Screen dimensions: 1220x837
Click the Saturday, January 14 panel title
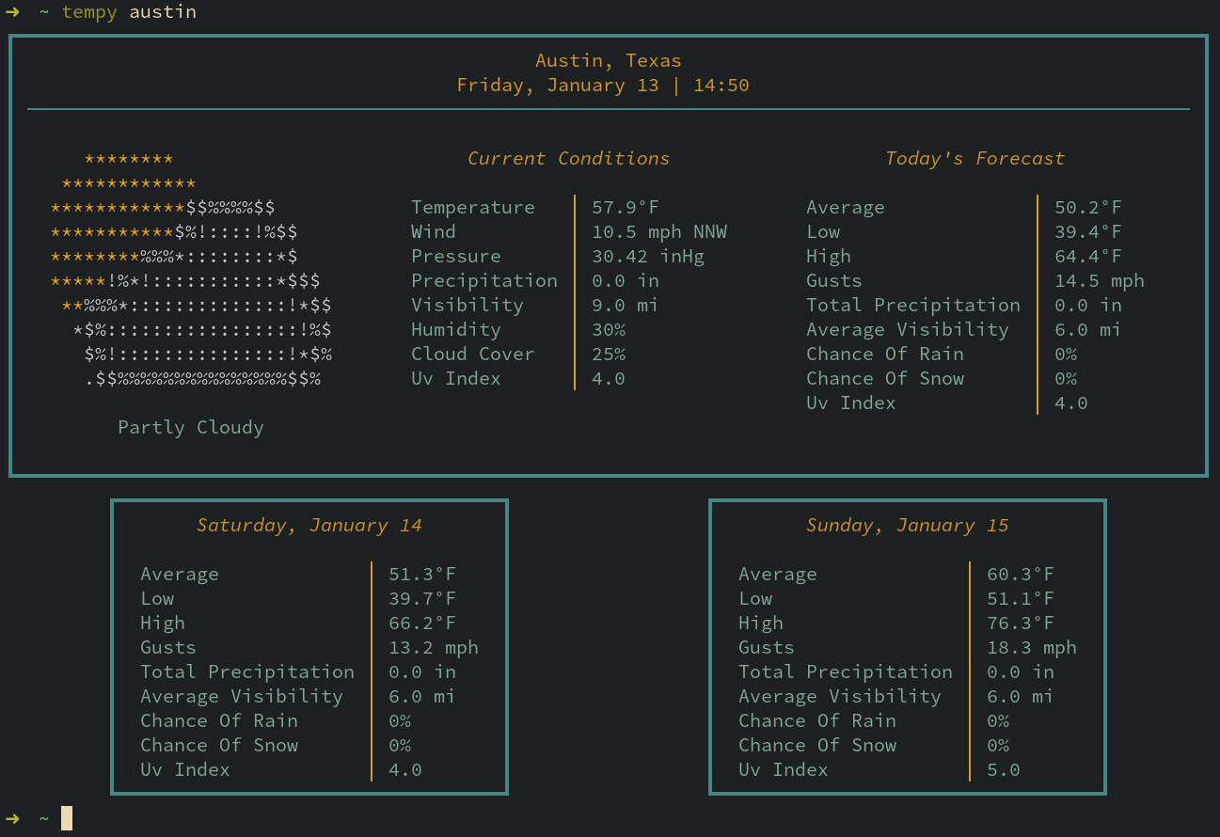(309, 525)
